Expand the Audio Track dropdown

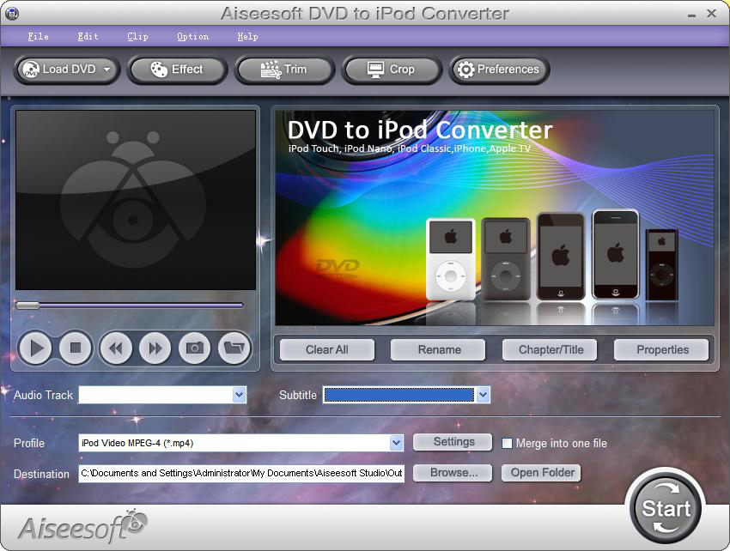click(x=239, y=395)
